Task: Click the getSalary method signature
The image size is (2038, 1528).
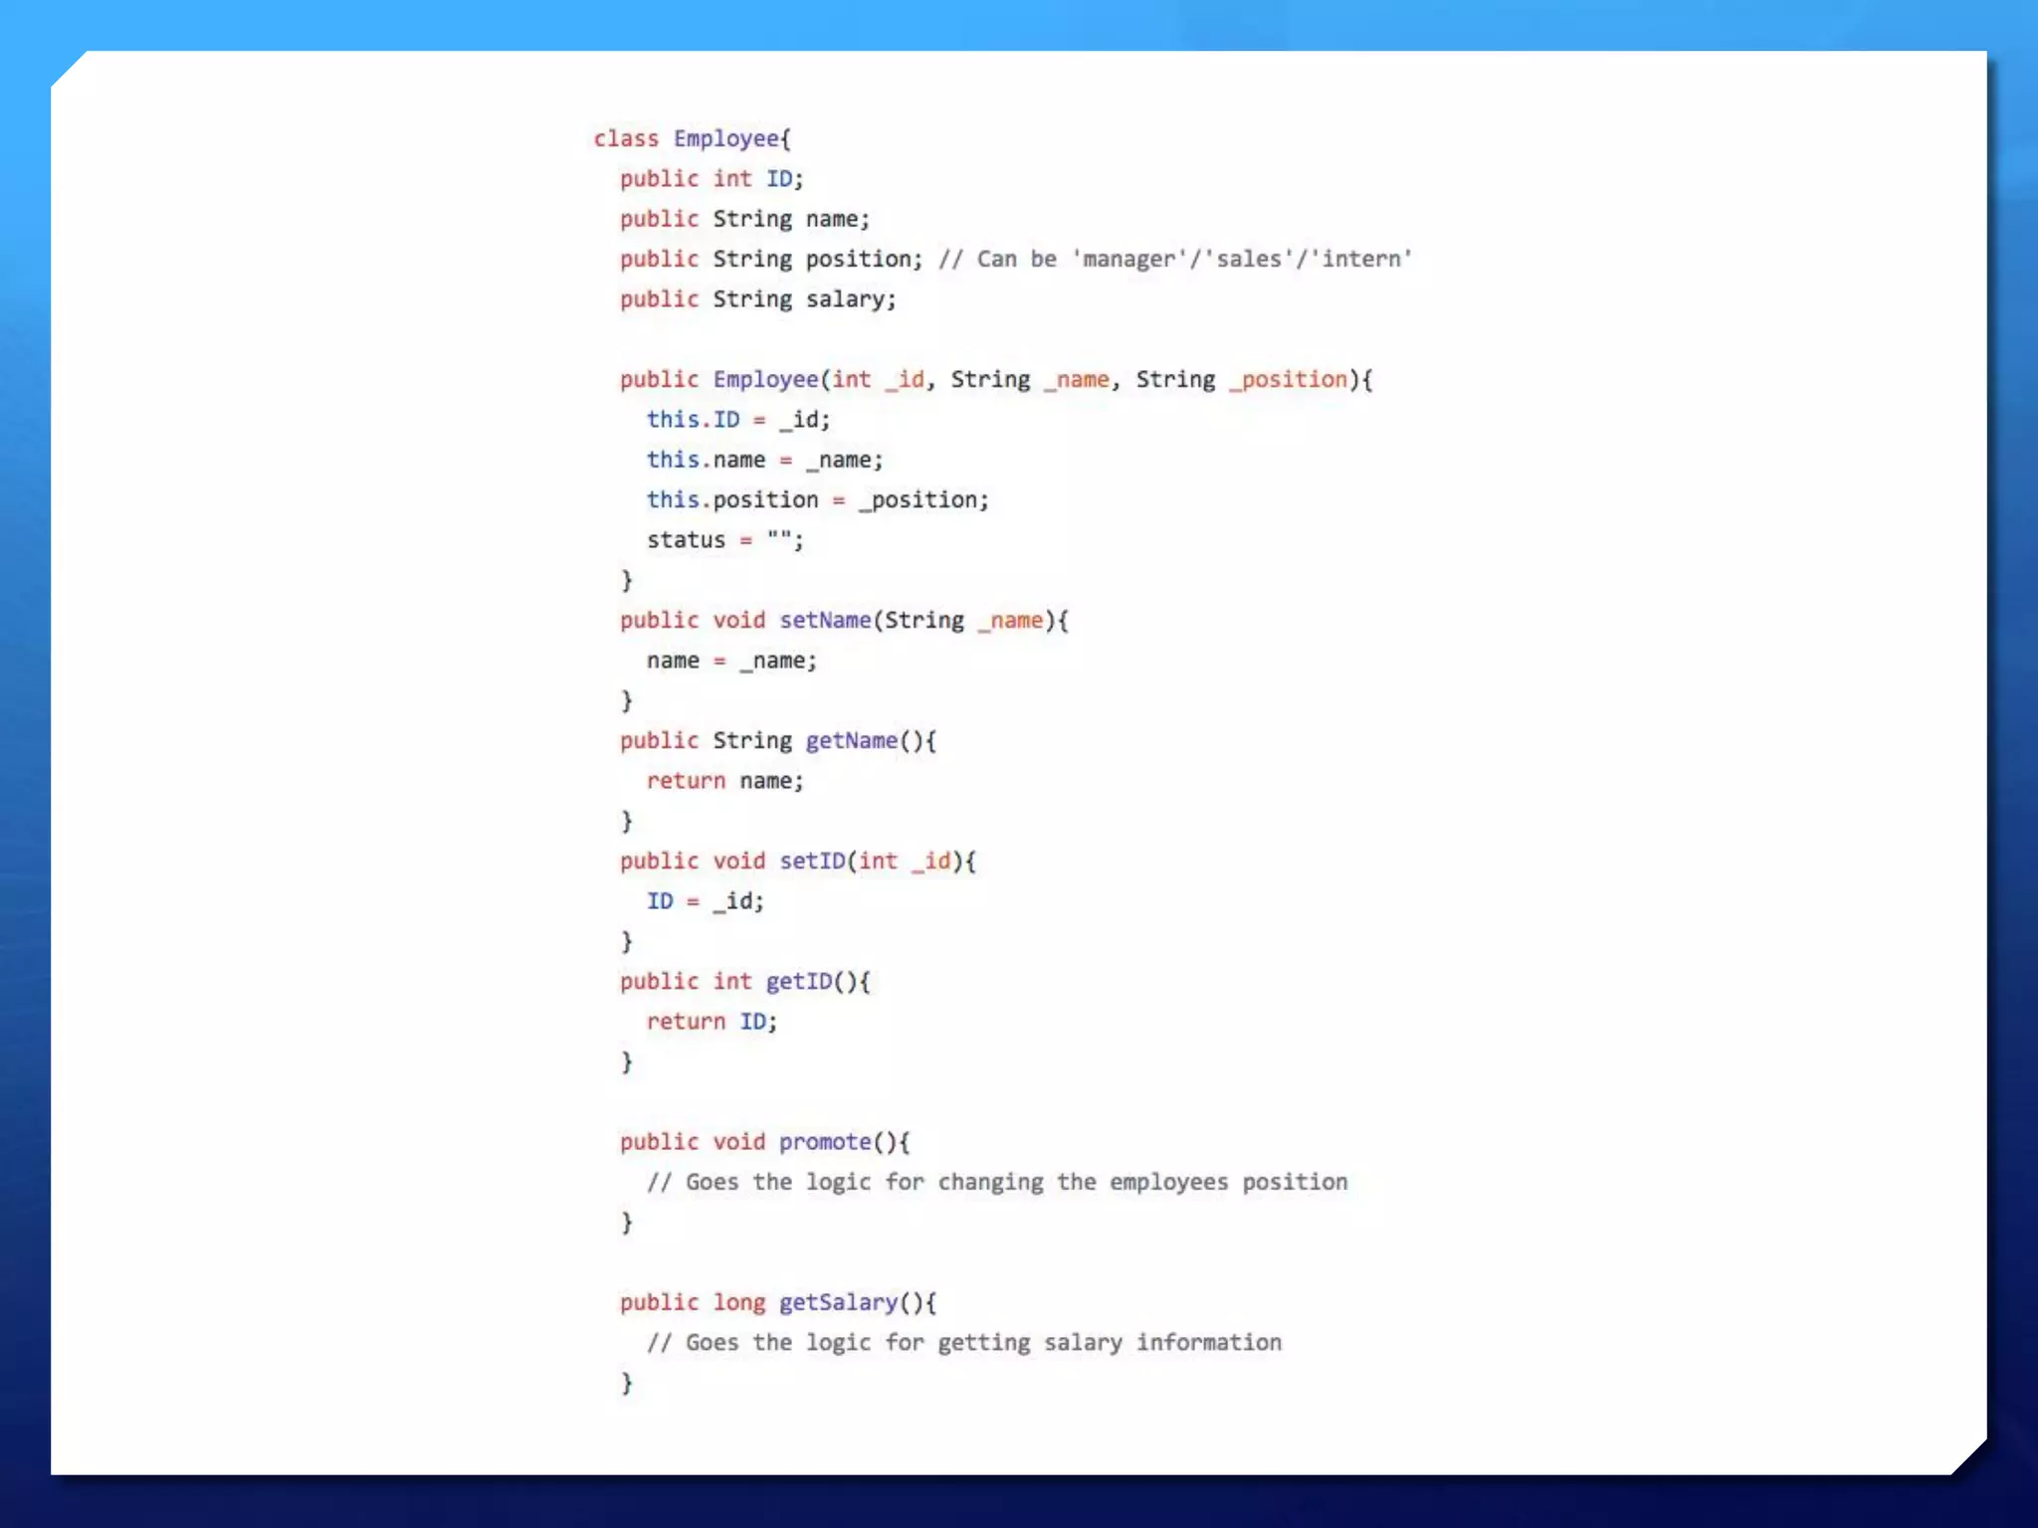Action: tap(777, 1302)
